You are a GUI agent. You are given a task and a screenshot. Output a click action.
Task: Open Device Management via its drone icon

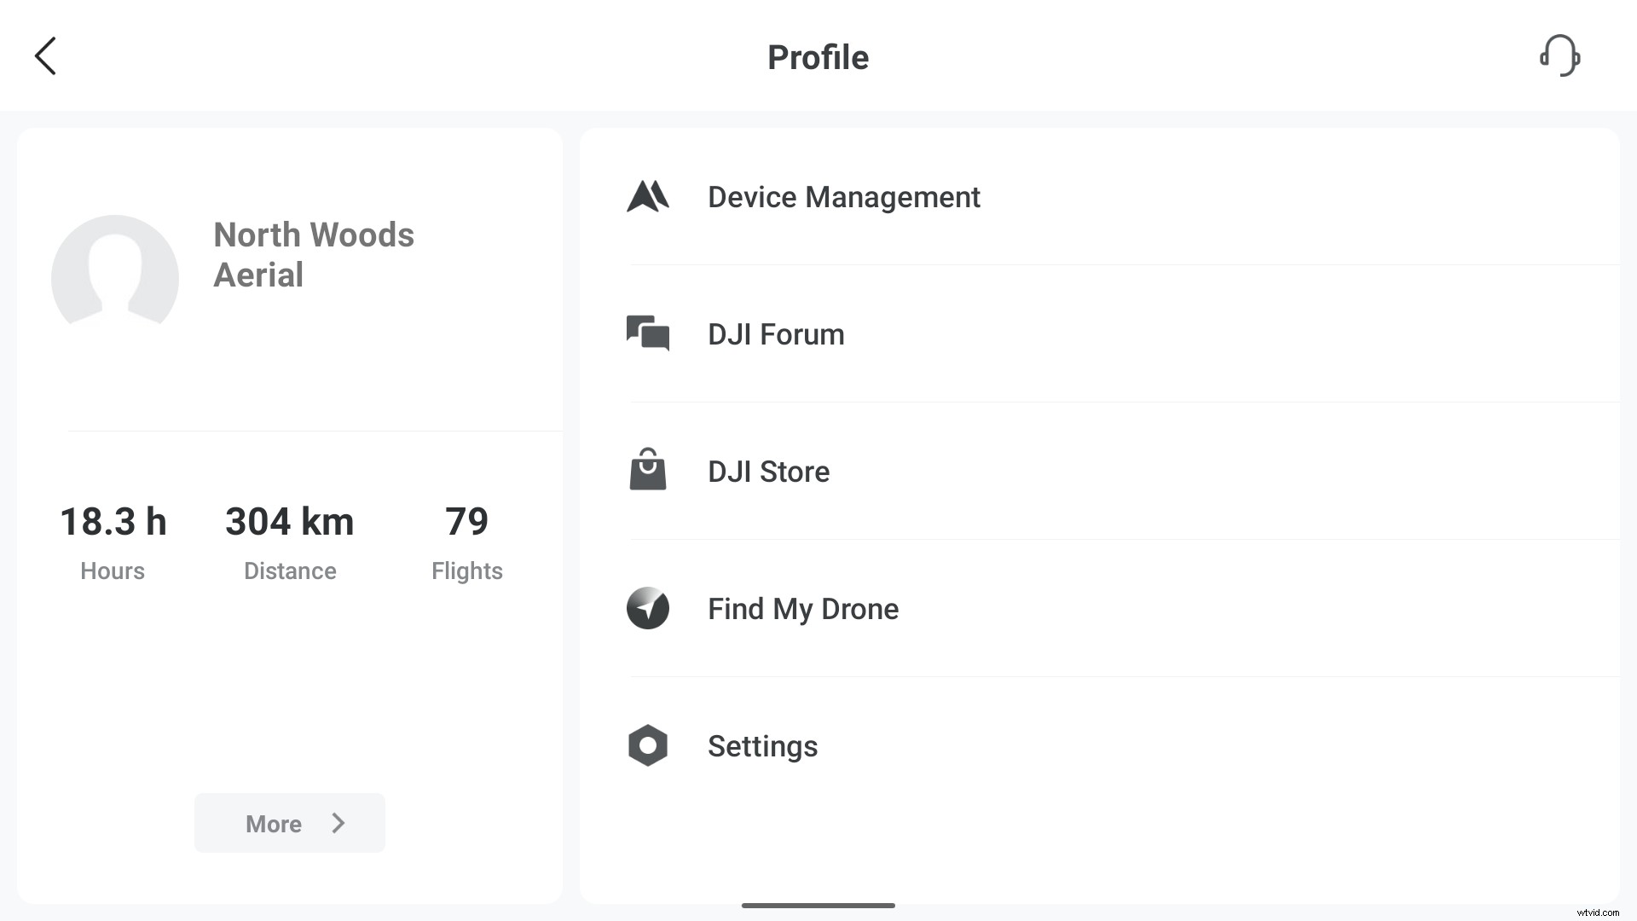pyautogui.click(x=648, y=197)
